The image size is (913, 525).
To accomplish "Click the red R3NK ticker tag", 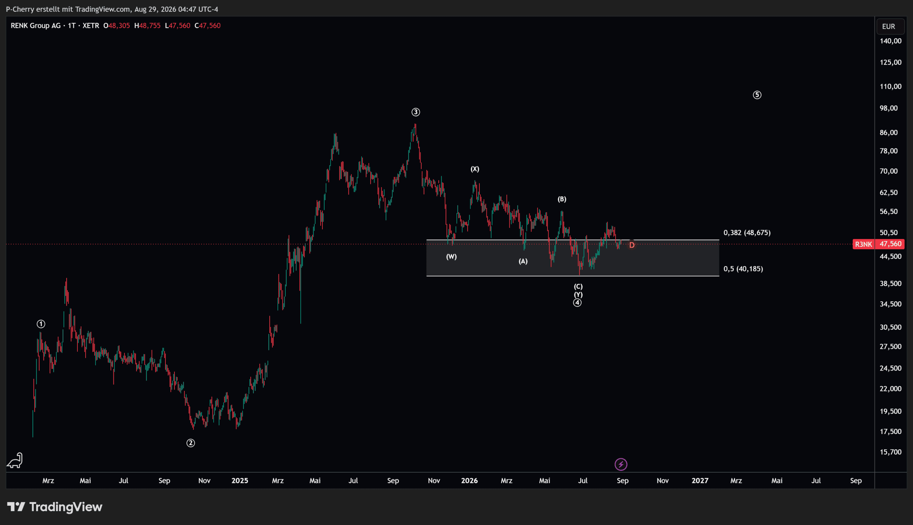I will pos(863,244).
